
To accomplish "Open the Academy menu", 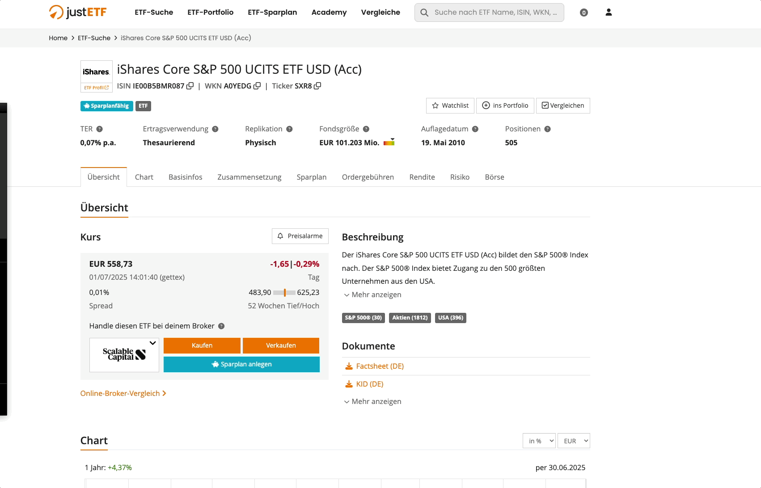I will [329, 13].
